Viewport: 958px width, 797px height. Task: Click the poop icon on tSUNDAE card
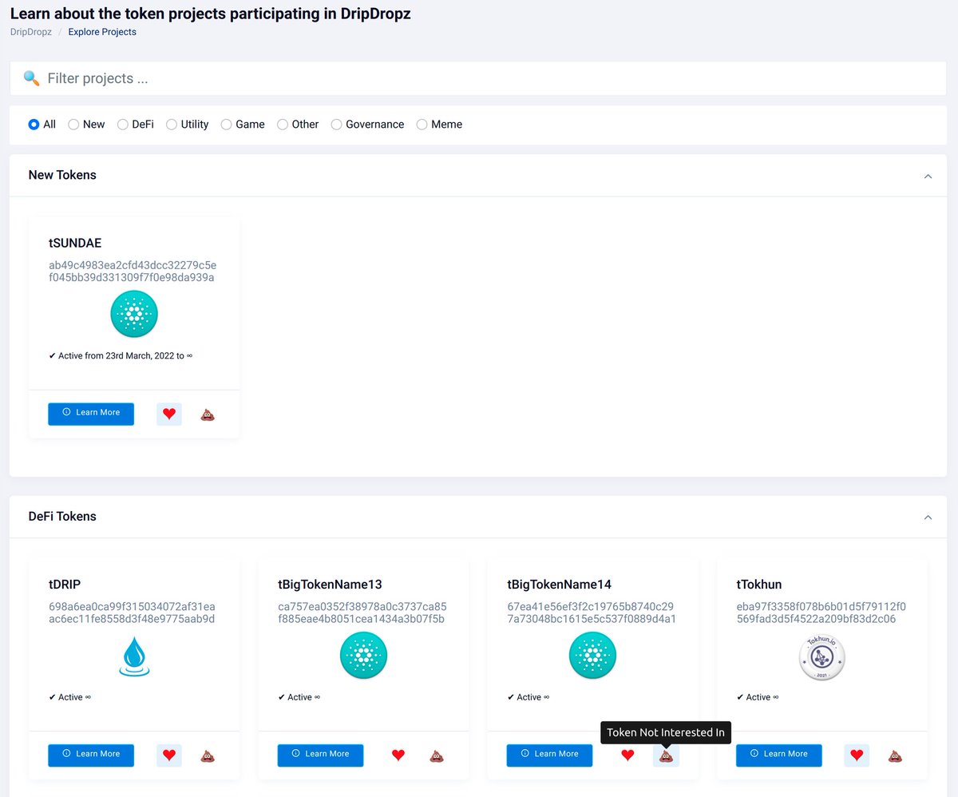point(208,414)
